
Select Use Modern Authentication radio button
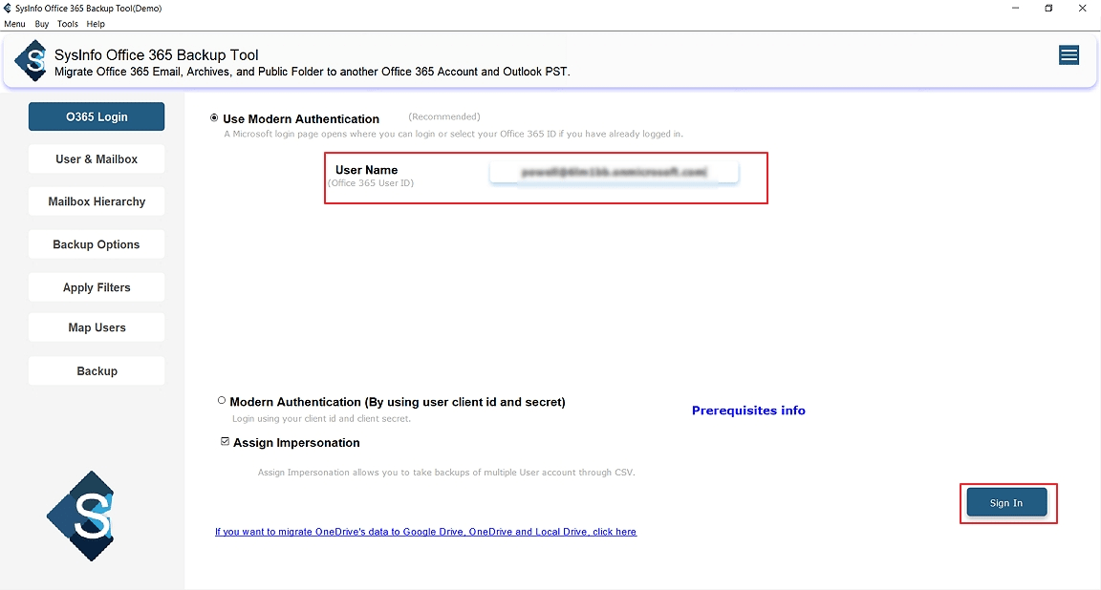click(x=214, y=117)
